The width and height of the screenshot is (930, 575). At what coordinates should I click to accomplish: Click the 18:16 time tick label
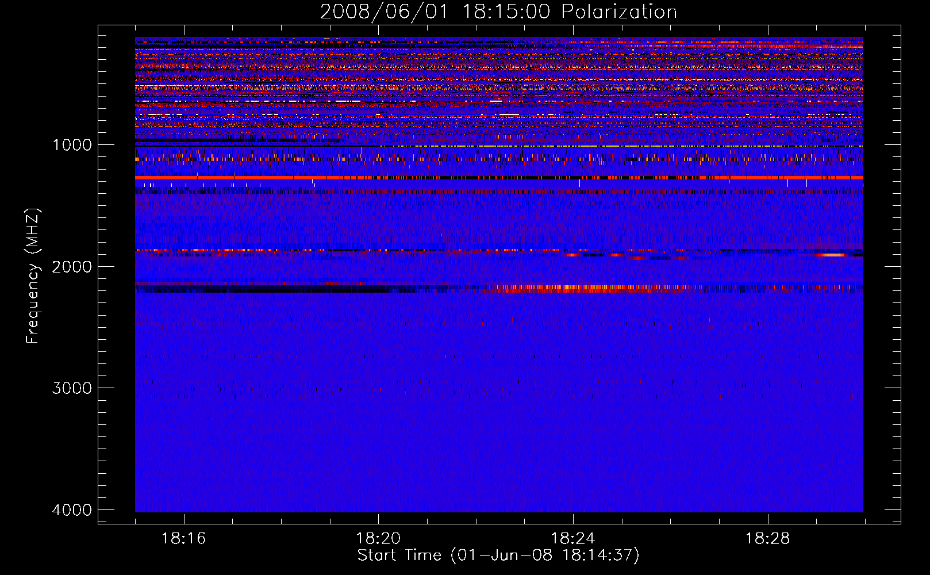(184, 539)
